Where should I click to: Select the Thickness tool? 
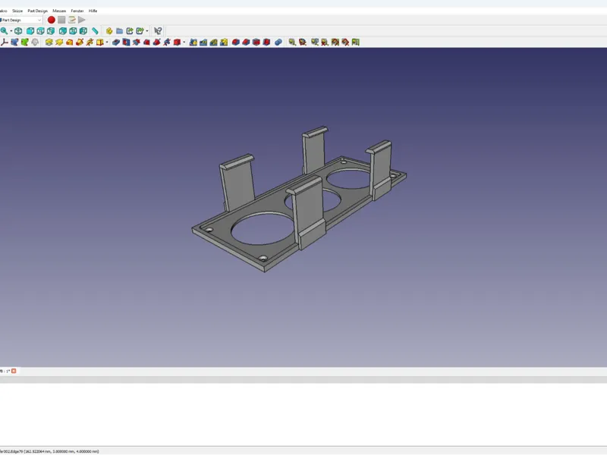266,42
